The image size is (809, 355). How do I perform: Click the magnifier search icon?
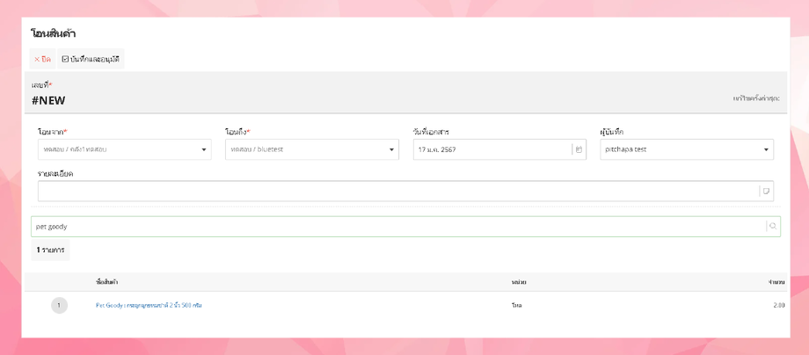click(773, 226)
